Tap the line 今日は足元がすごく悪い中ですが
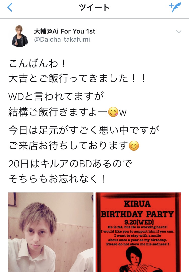The image size is (189, 272). coord(84,130)
